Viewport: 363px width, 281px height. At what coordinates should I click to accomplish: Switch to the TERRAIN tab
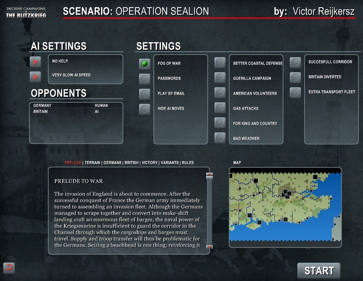pyautogui.click(x=92, y=163)
